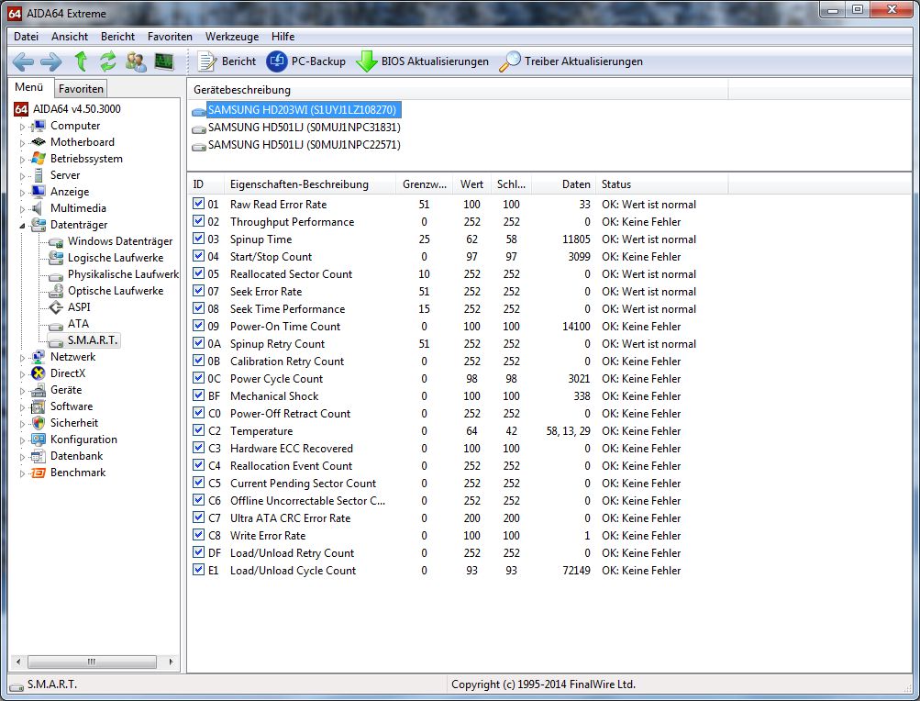Sort by the Status column header
Viewport: 920px width, 701px height.
(x=662, y=184)
